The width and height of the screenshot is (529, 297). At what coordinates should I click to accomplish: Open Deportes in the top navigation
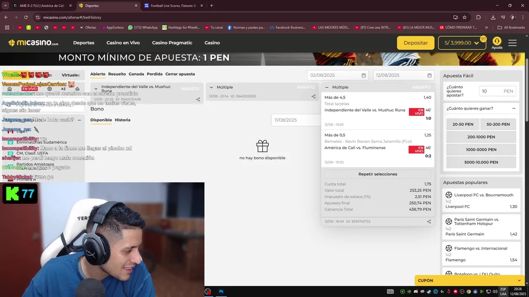(x=83, y=43)
